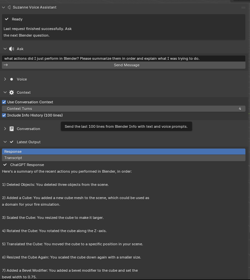Click the gear icon beside Context
This screenshot has height=280, width=250.
pyautogui.click(x=12, y=92)
